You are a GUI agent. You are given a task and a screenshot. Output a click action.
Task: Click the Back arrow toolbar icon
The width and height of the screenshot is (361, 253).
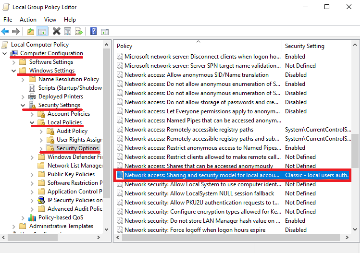coord(5,31)
